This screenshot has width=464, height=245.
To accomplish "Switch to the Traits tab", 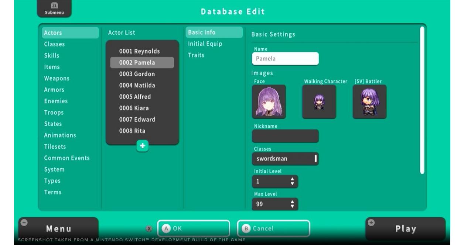I will tap(196, 55).
